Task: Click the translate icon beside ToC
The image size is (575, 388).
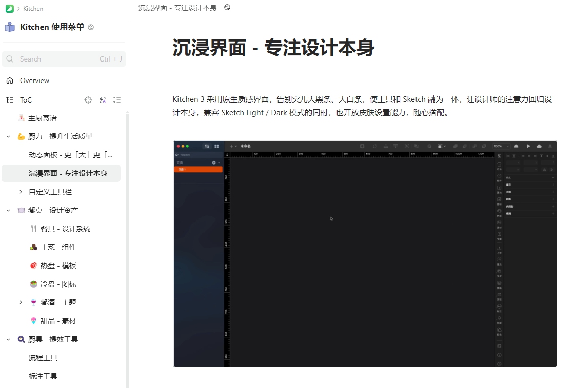Action: [x=103, y=100]
